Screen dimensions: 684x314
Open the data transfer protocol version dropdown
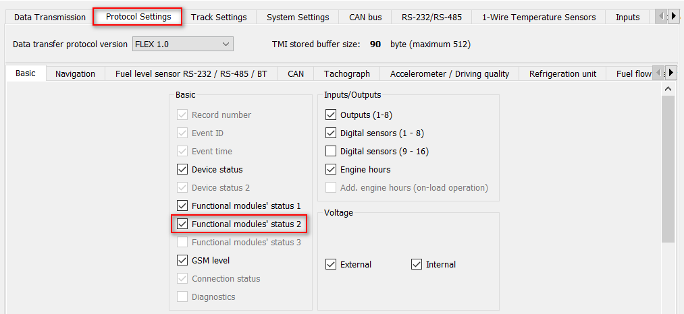[183, 44]
